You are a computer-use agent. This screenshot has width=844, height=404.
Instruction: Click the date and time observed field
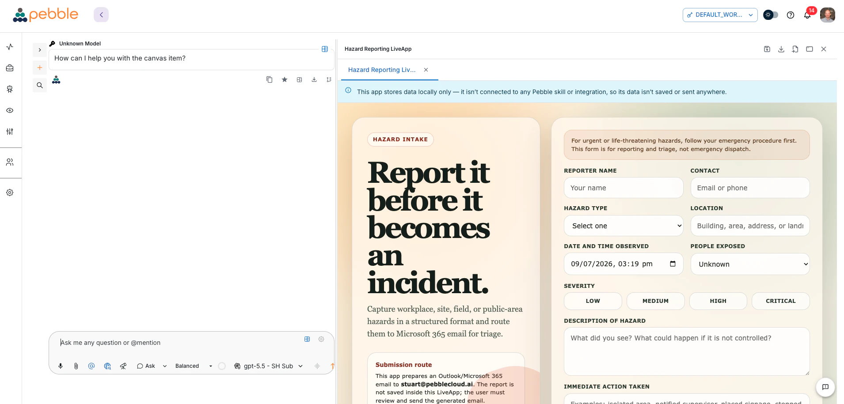623,264
